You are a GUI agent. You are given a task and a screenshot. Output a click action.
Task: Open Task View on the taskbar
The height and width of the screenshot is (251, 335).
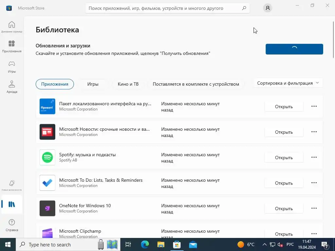coord(128,244)
